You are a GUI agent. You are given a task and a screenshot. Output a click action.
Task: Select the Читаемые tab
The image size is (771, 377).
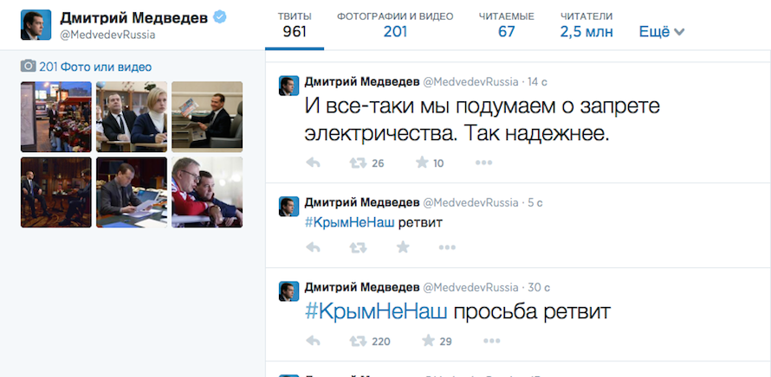(x=506, y=25)
